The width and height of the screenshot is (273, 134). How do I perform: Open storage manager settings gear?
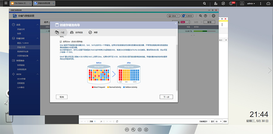[x=214, y=16]
